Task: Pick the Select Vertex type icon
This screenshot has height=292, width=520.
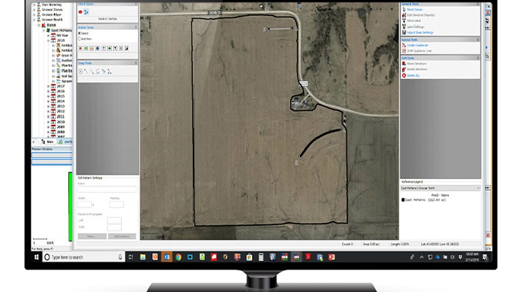Action: (86, 12)
